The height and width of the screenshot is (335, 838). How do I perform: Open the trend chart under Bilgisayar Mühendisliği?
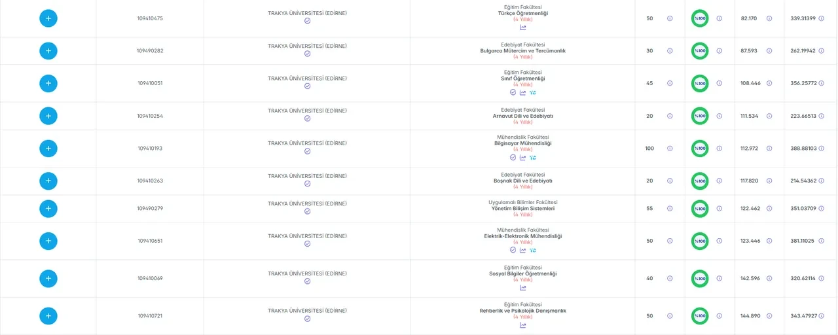tap(523, 158)
